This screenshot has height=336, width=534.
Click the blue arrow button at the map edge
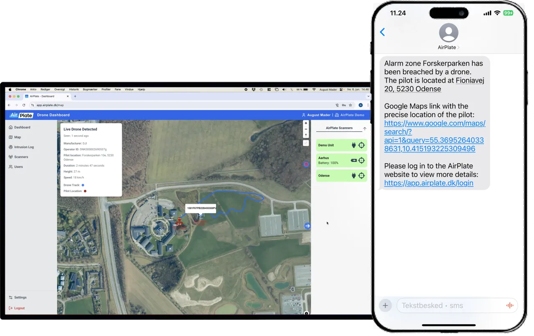(307, 226)
